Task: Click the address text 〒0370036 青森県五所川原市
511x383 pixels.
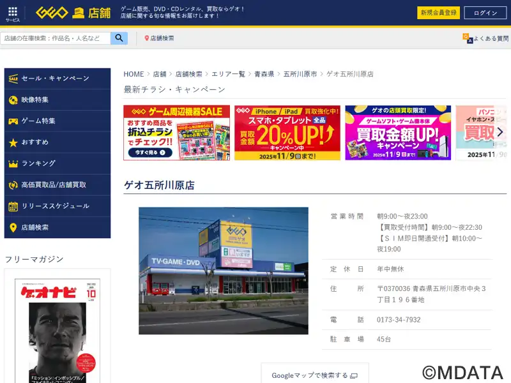Action: 432,294
